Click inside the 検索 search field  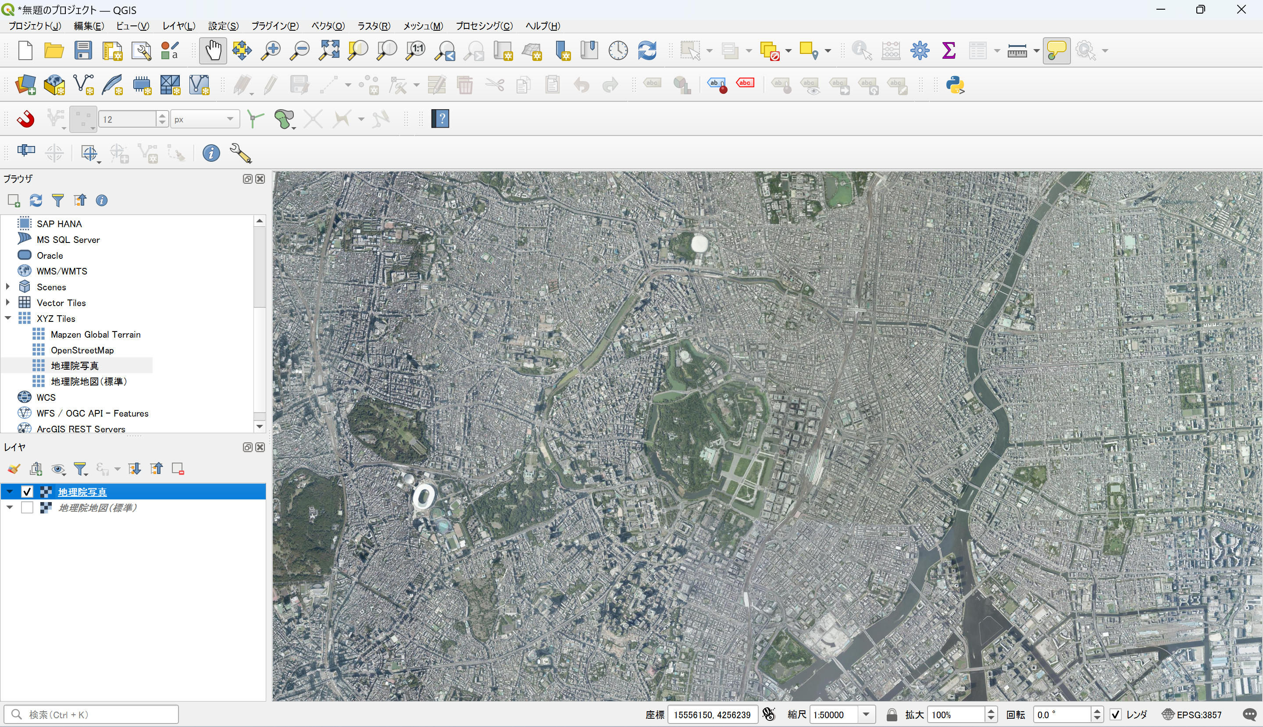point(93,714)
